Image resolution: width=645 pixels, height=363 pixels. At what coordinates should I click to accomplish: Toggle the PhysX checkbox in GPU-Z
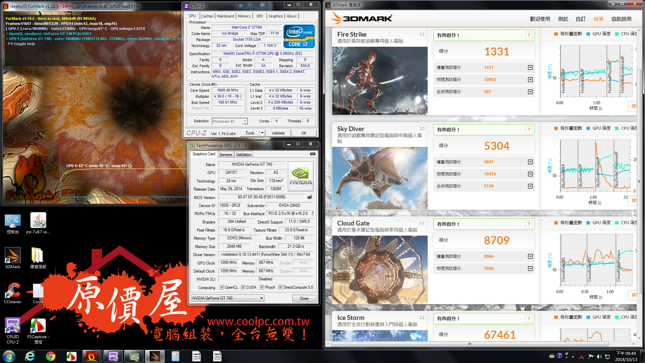[262, 287]
